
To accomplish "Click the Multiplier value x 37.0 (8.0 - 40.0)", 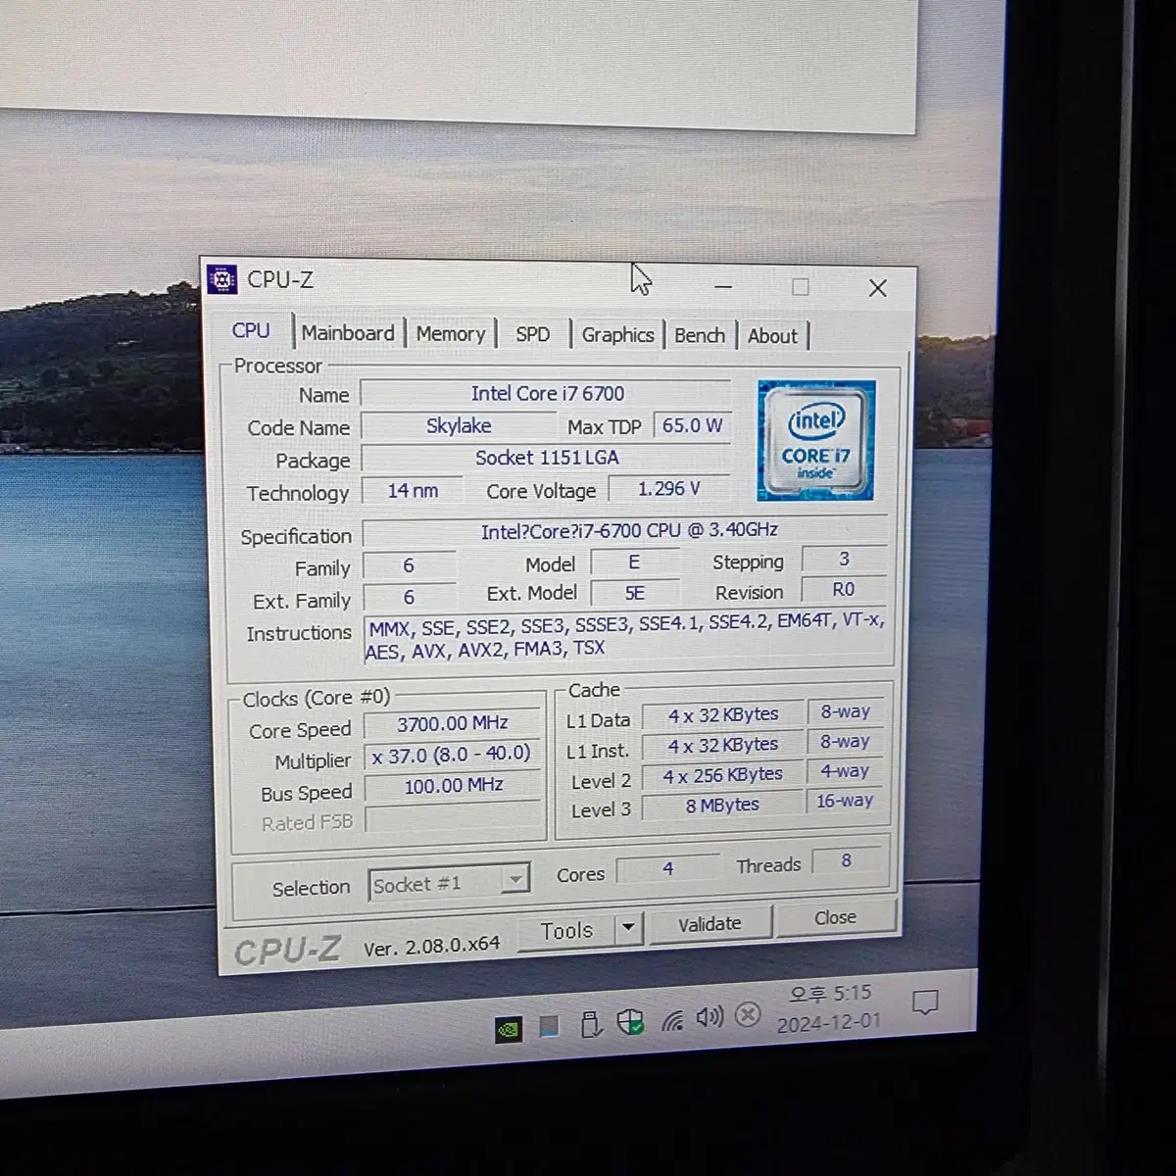I will pos(453,754).
